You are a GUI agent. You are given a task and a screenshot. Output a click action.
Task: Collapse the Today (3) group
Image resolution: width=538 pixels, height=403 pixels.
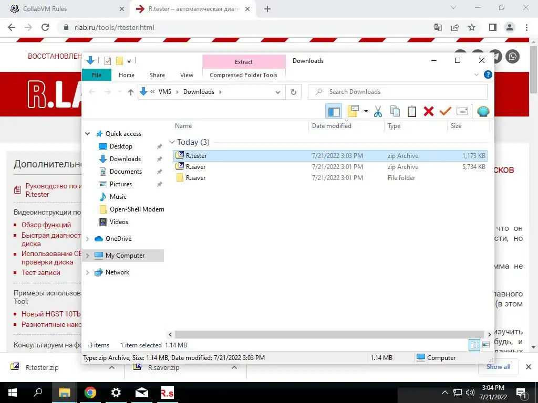tap(172, 142)
